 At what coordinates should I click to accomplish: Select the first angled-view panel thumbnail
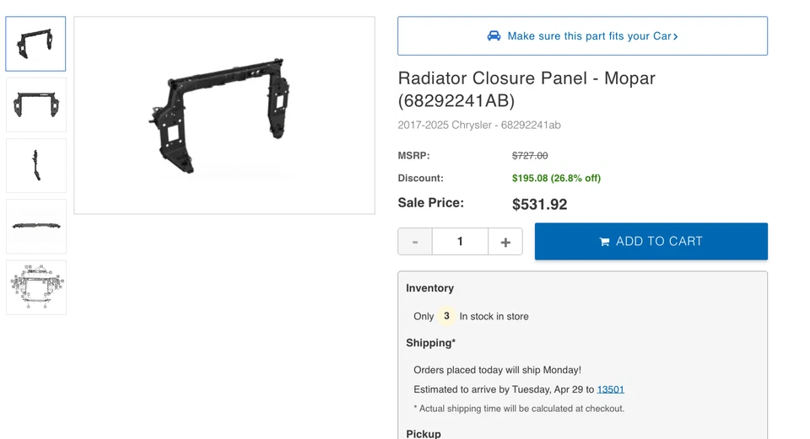tap(35, 44)
